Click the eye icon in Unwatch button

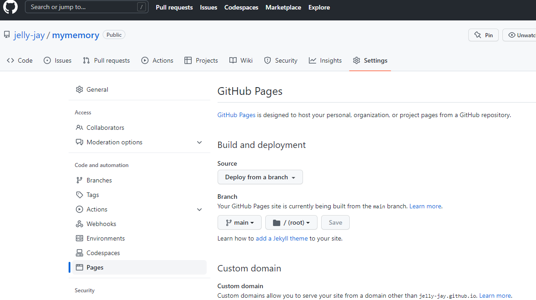tap(512, 35)
